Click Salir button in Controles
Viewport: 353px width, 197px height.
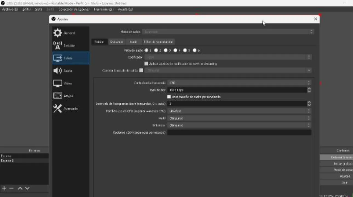336,182
